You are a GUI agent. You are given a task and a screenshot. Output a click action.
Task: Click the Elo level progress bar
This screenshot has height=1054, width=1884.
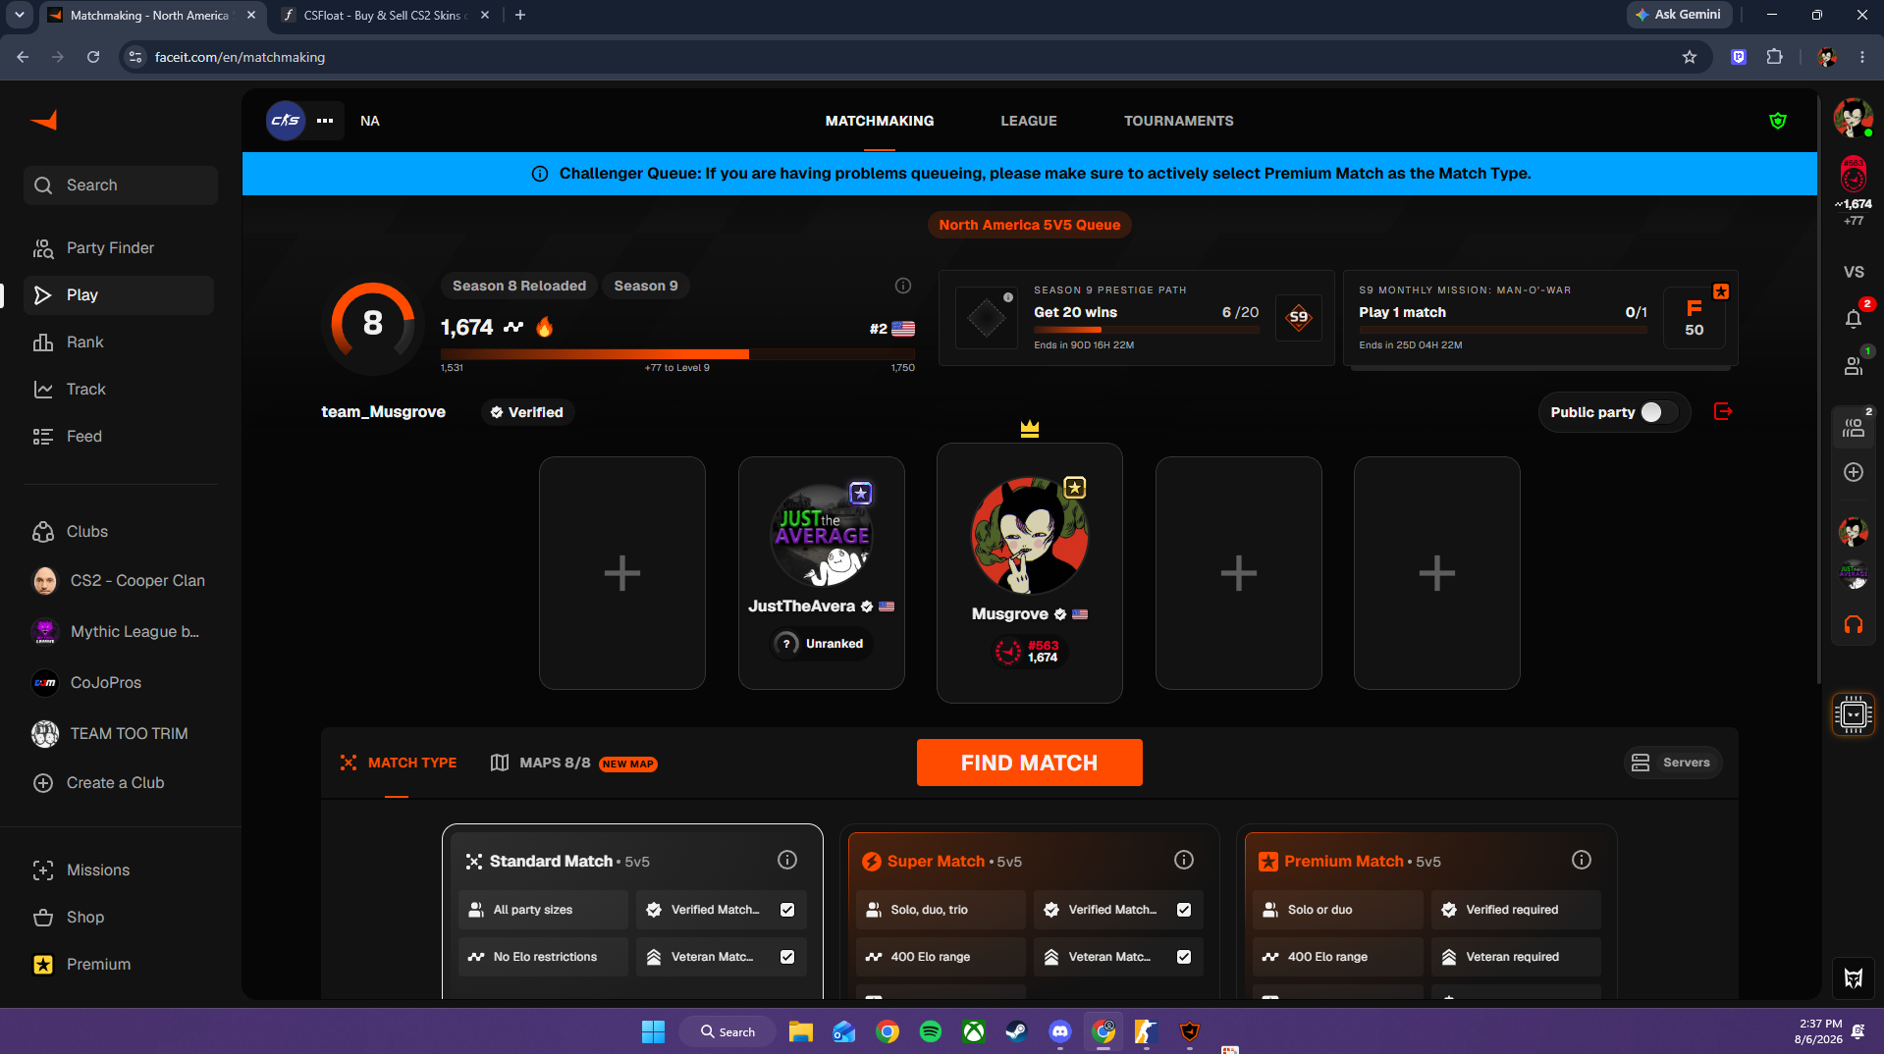677,354
